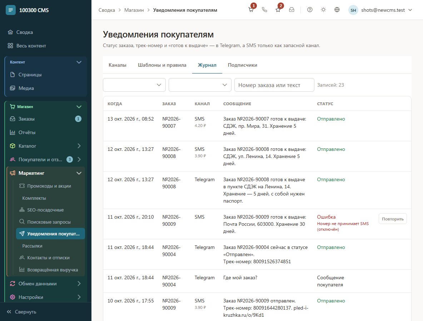Click the Повторить button for the failed SMS
This screenshot has width=423, height=321.
(393, 219)
